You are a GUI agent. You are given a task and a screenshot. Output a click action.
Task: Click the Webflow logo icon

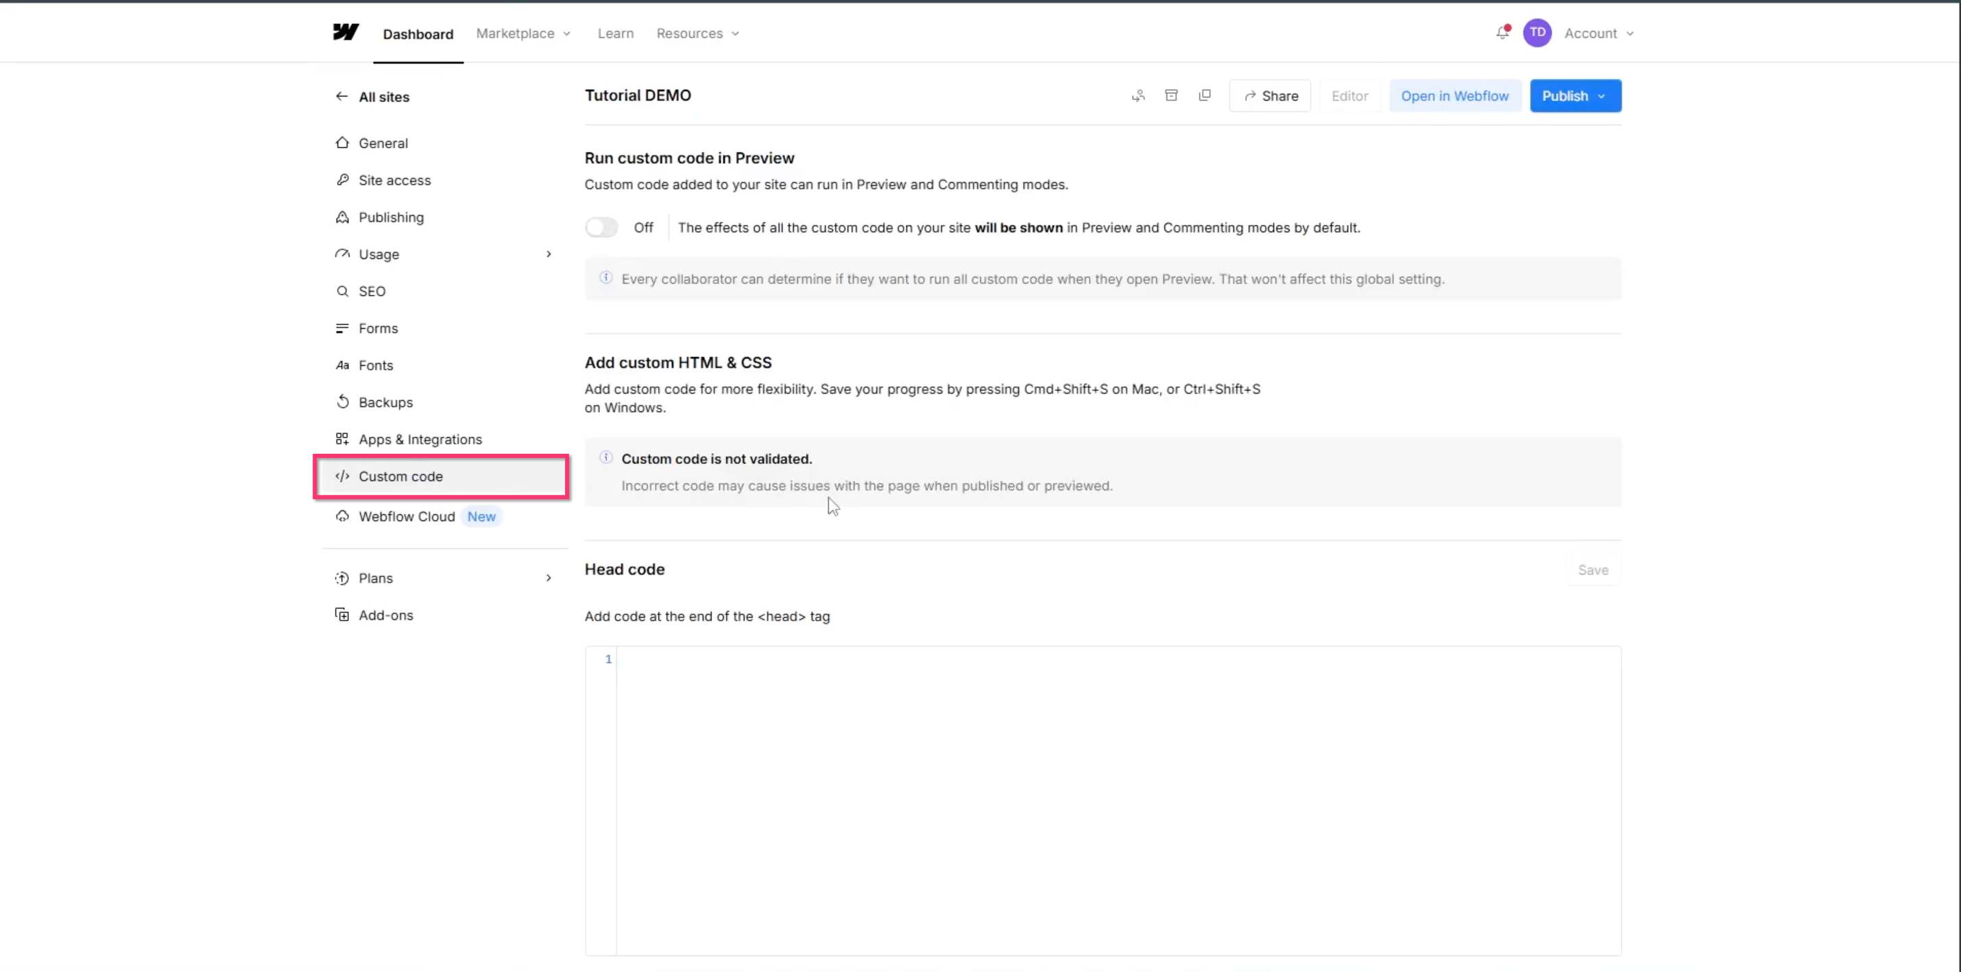click(346, 32)
